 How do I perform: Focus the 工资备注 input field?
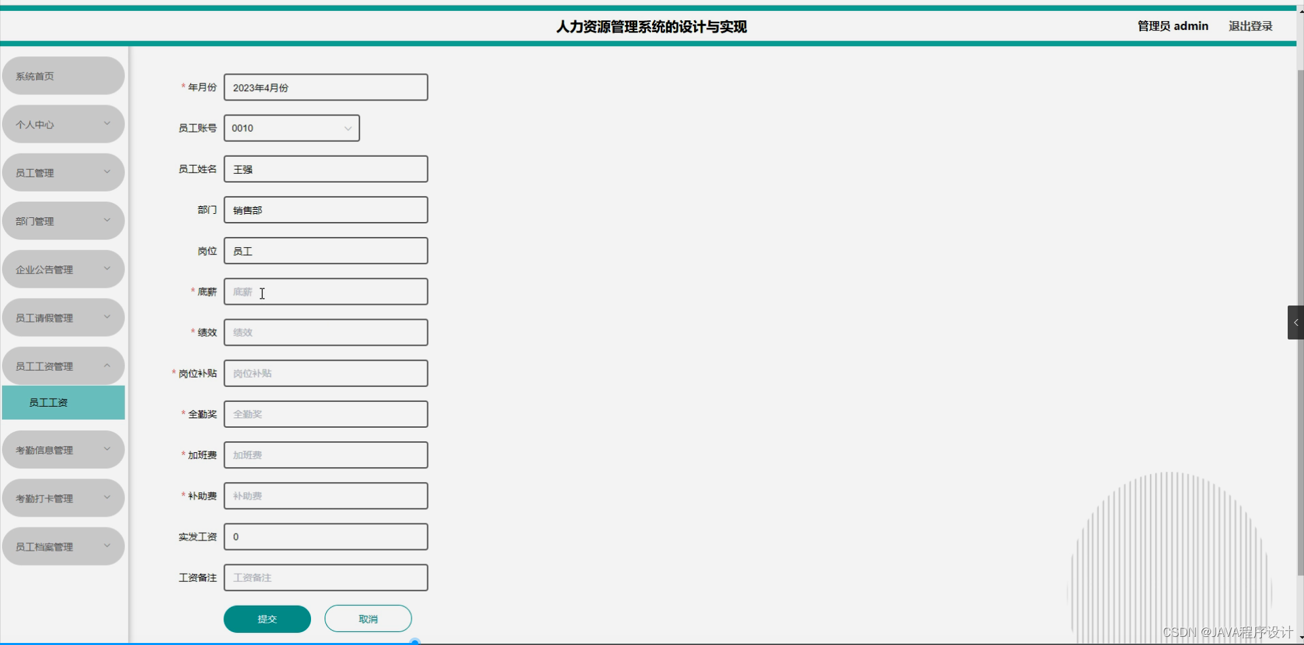click(326, 578)
